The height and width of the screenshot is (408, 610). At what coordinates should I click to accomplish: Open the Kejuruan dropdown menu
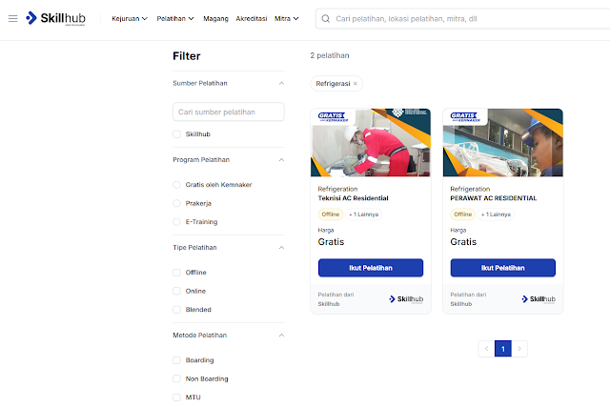tap(130, 18)
